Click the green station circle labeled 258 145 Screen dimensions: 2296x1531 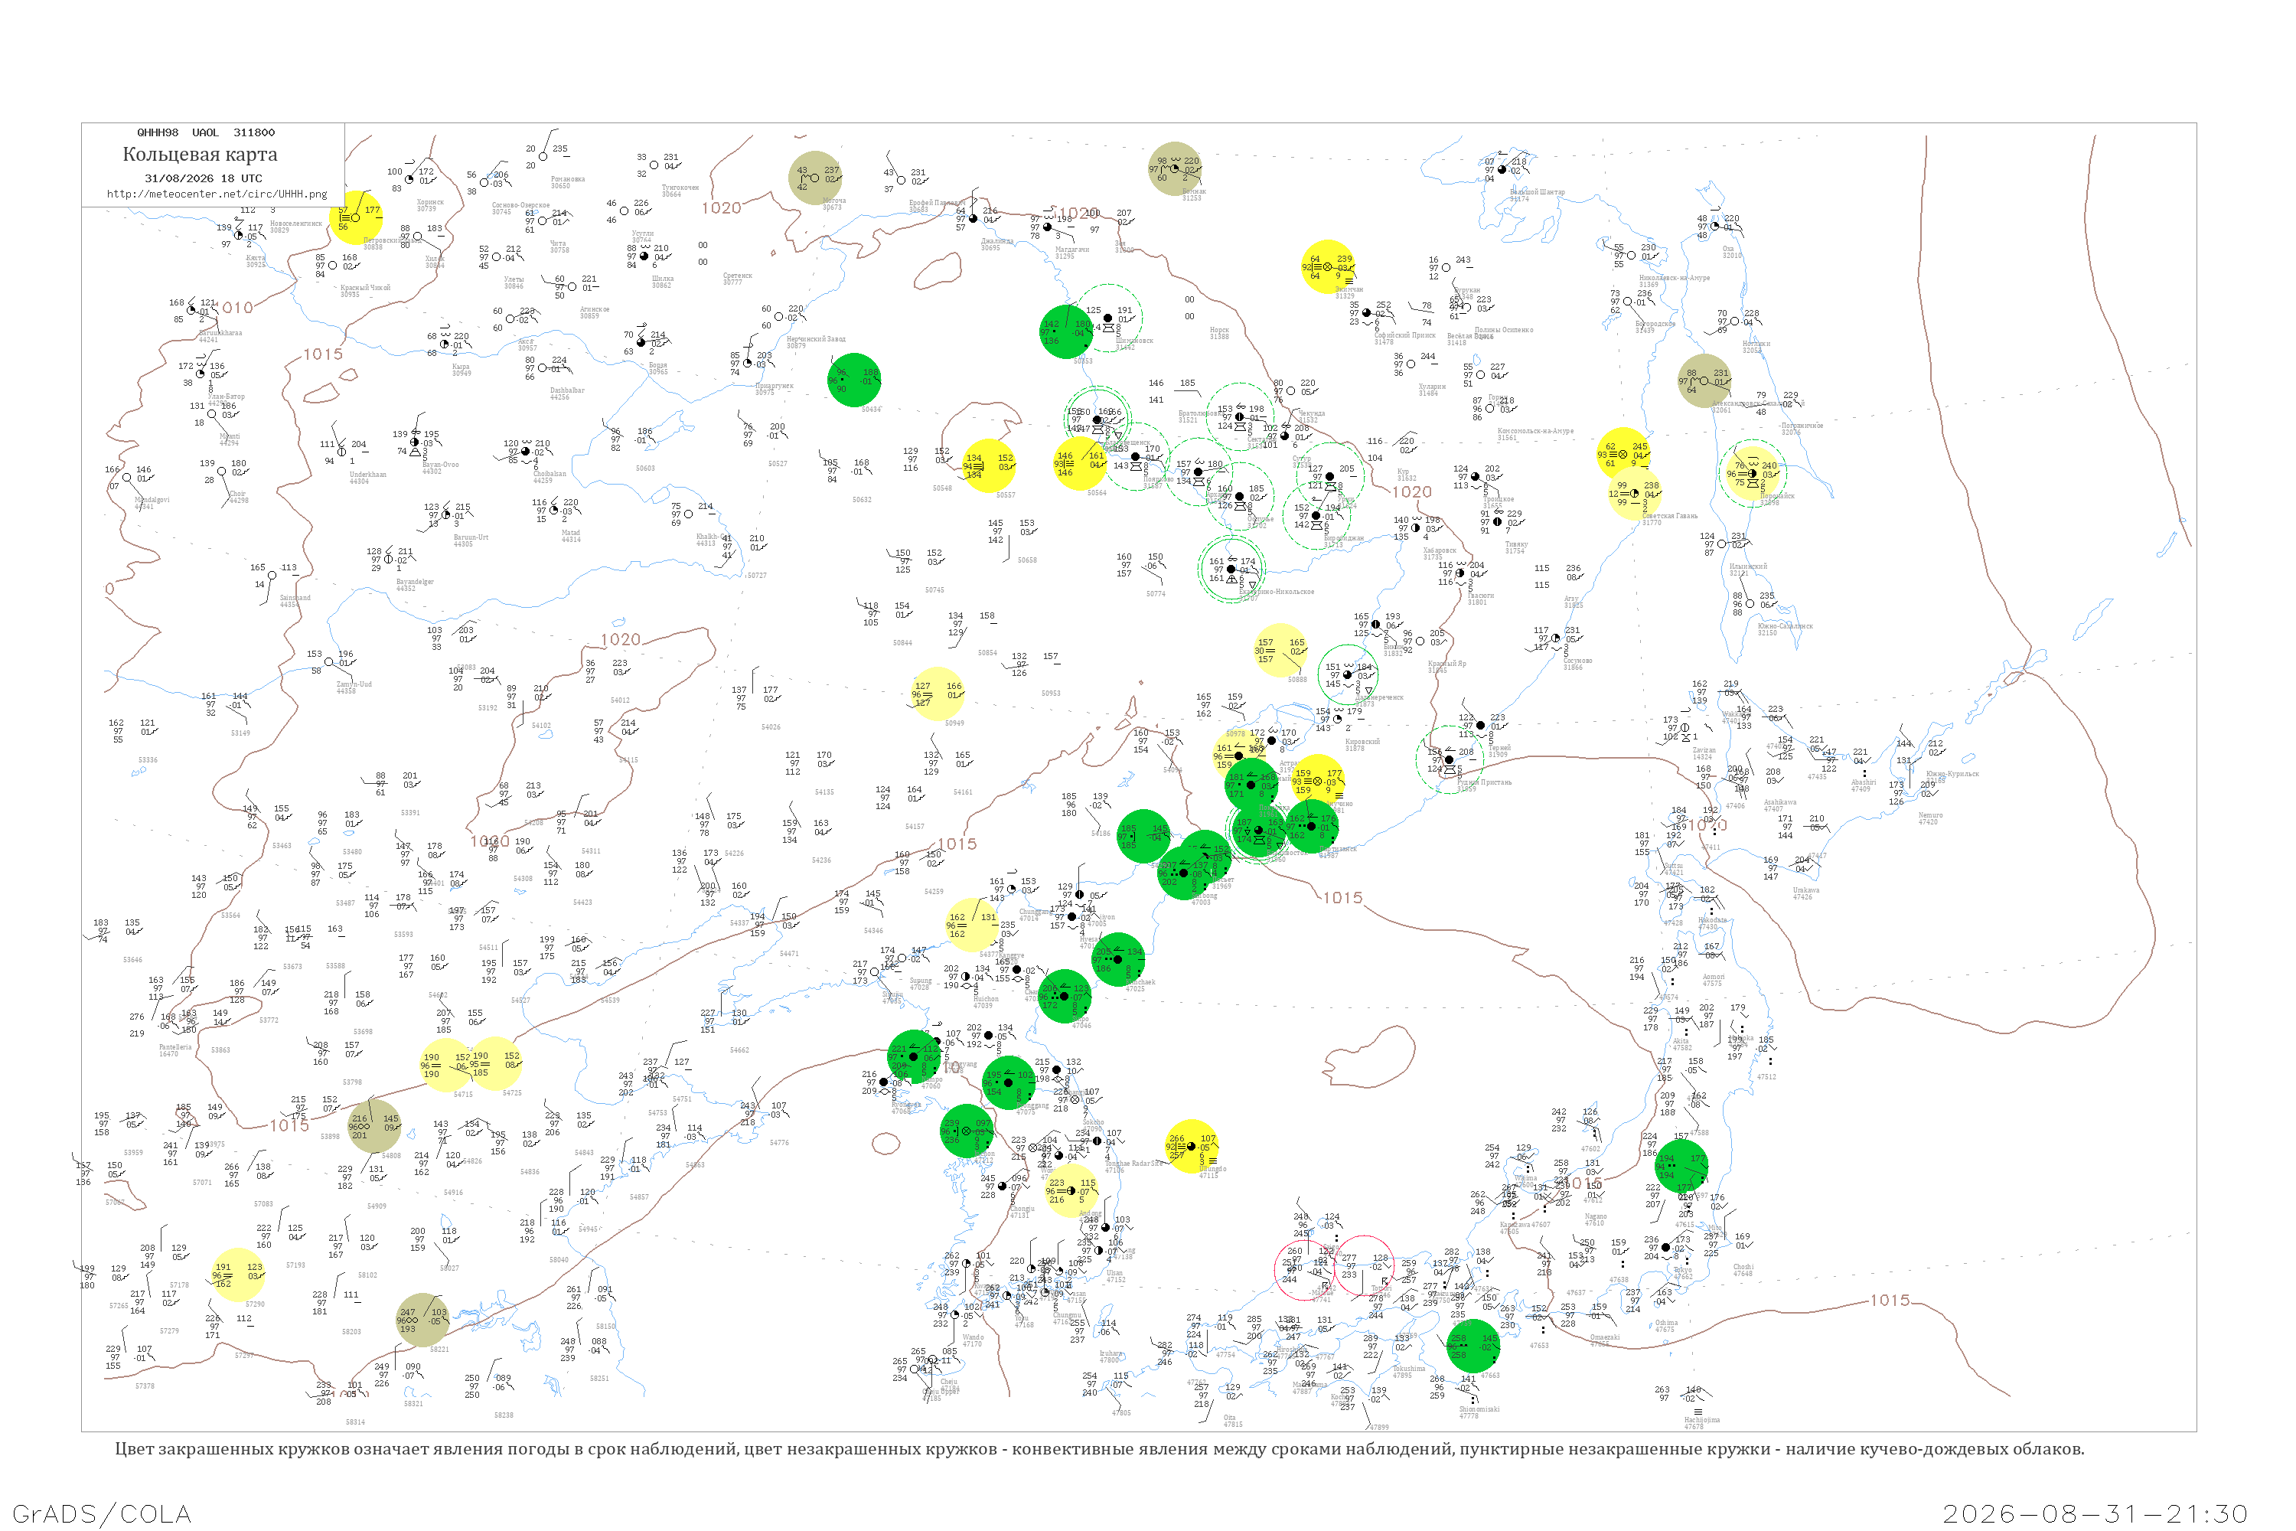1473,1347
